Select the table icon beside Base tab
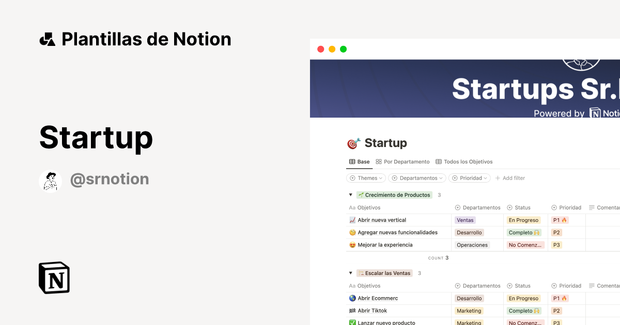The image size is (620, 325). [351, 161]
